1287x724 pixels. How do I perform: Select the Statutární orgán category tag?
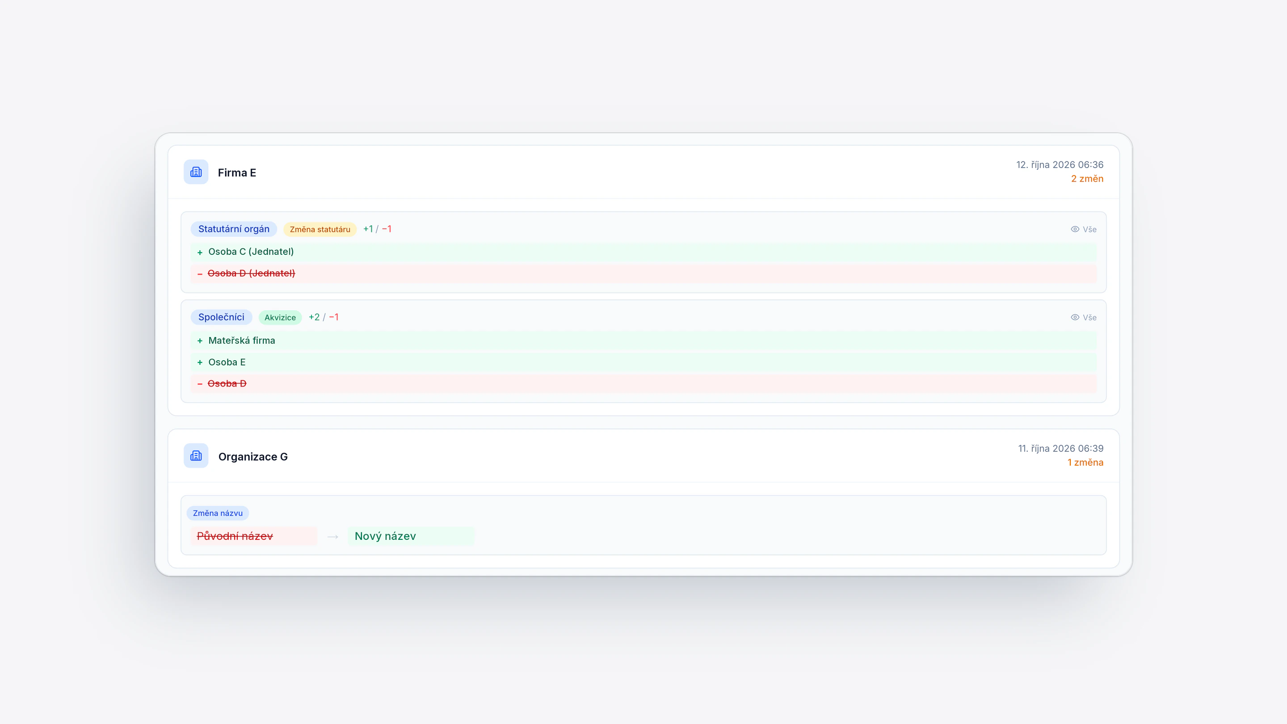234,229
